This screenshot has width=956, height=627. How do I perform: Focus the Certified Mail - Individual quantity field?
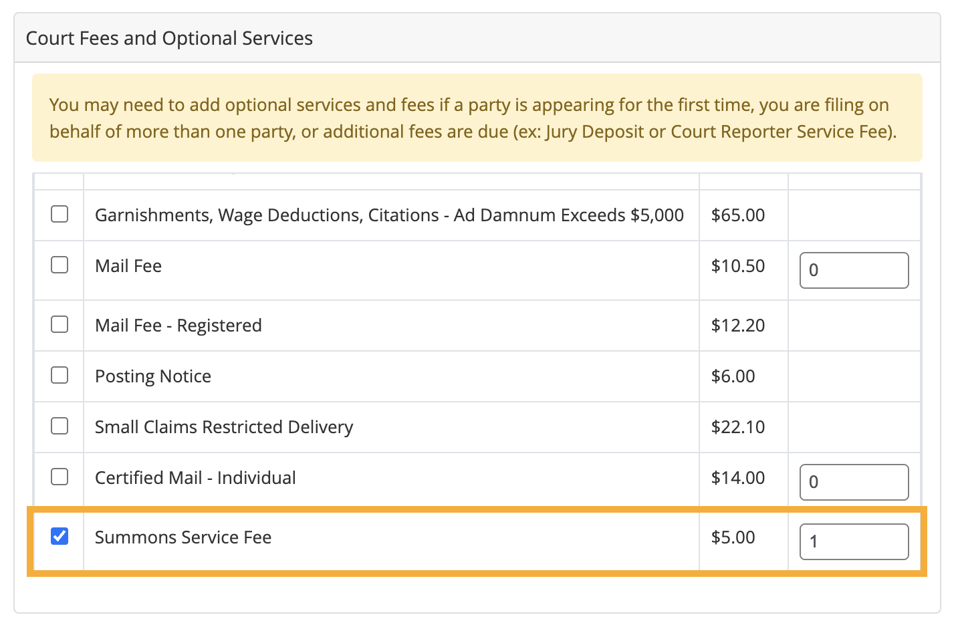click(854, 482)
